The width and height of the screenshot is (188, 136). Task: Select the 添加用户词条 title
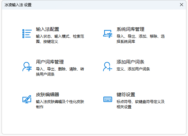(130, 62)
